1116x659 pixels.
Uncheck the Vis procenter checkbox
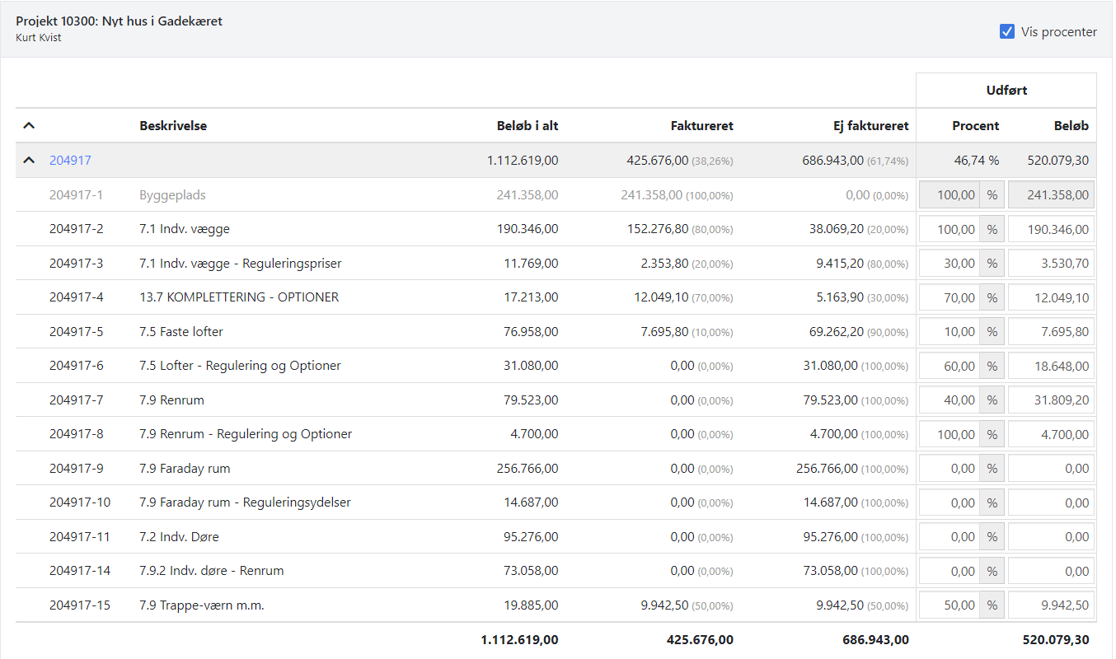(x=1006, y=32)
